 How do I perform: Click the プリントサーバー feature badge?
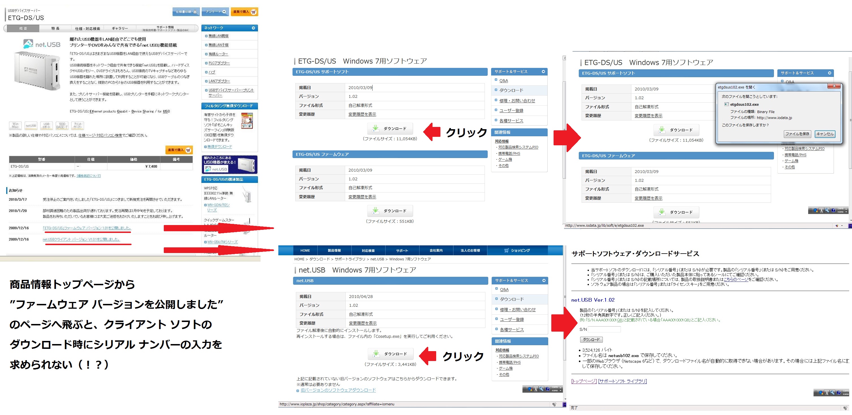pyautogui.click(x=78, y=126)
